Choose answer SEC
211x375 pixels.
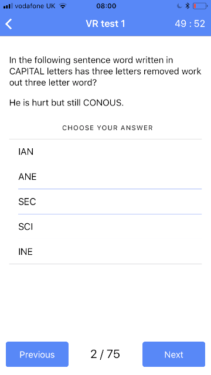tap(105, 202)
